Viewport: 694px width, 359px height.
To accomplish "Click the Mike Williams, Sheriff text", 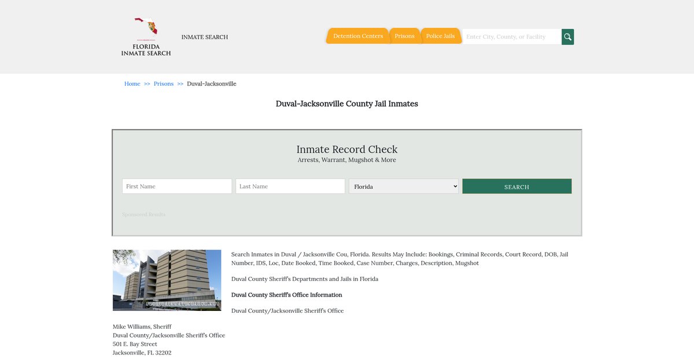I will 142,327.
